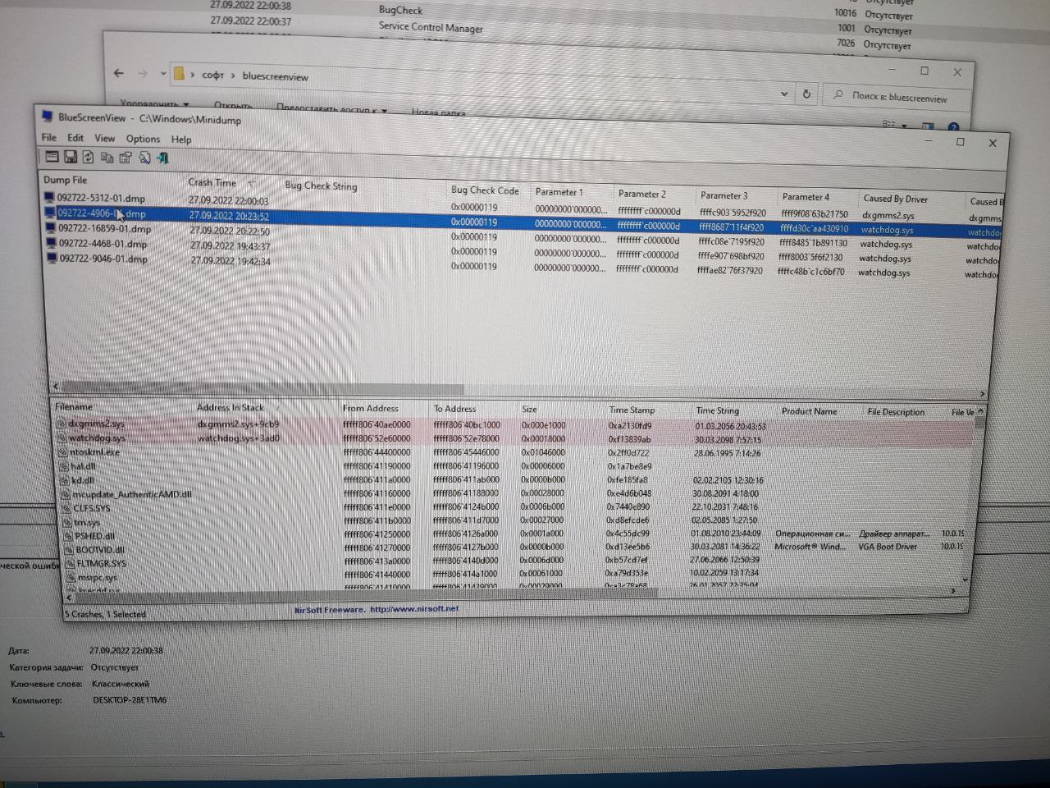Expand the Explorer address history dropdown
This screenshot has width=1050, height=788.
(784, 94)
